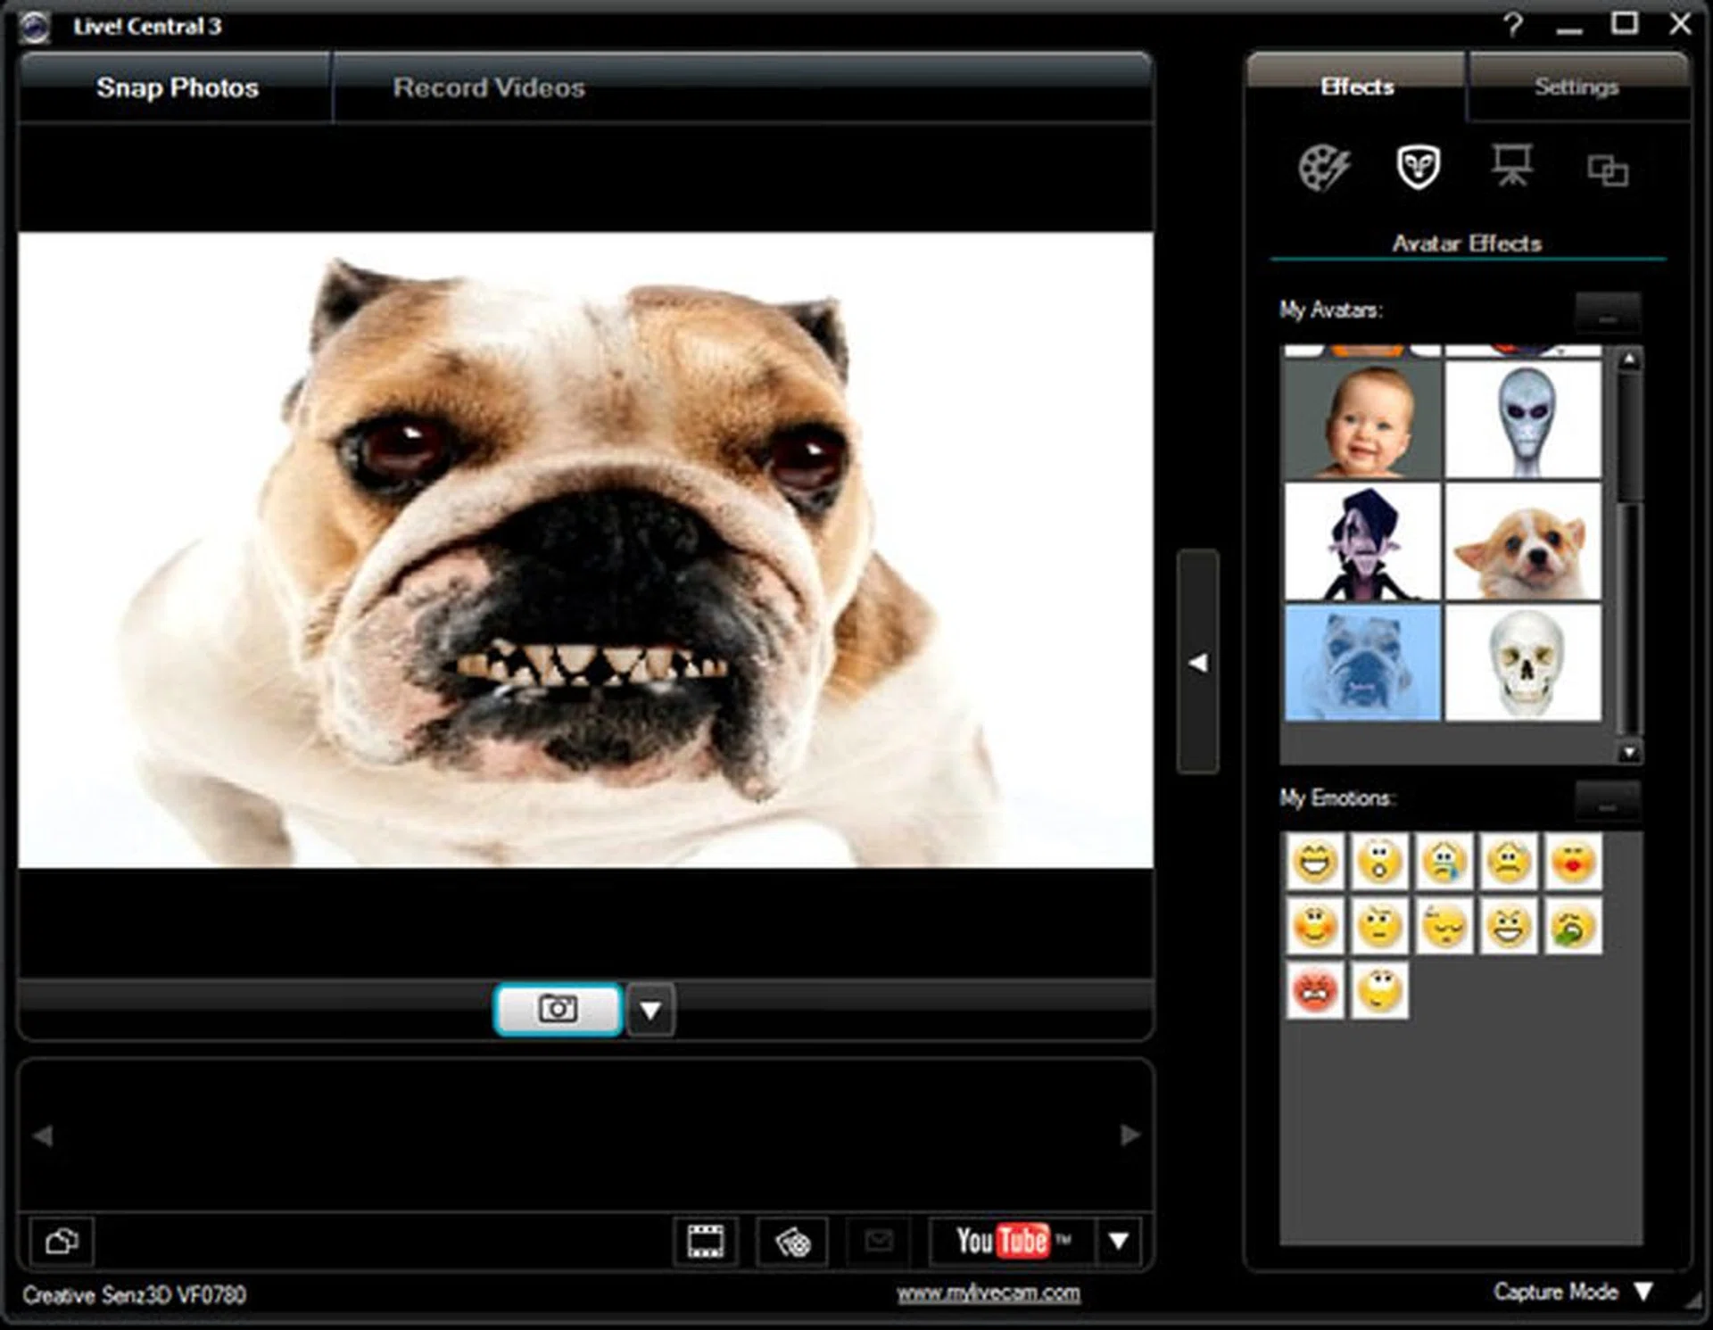The image size is (1713, 1330).
Task: Click the email sharing icon
Action: [x=879, y=1240]
